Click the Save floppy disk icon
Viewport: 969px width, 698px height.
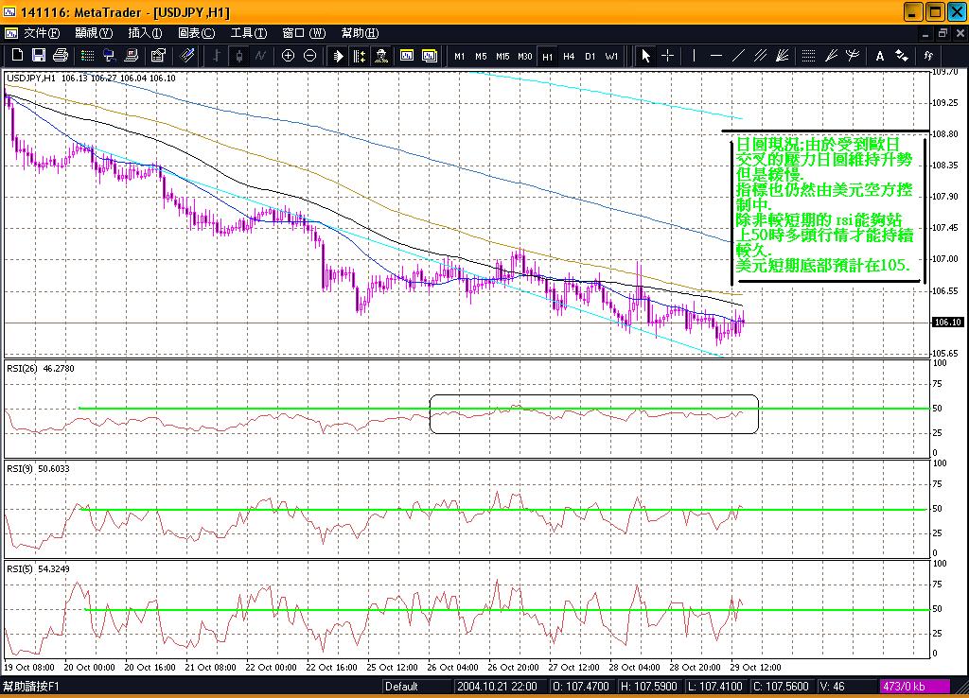[38, 56]
